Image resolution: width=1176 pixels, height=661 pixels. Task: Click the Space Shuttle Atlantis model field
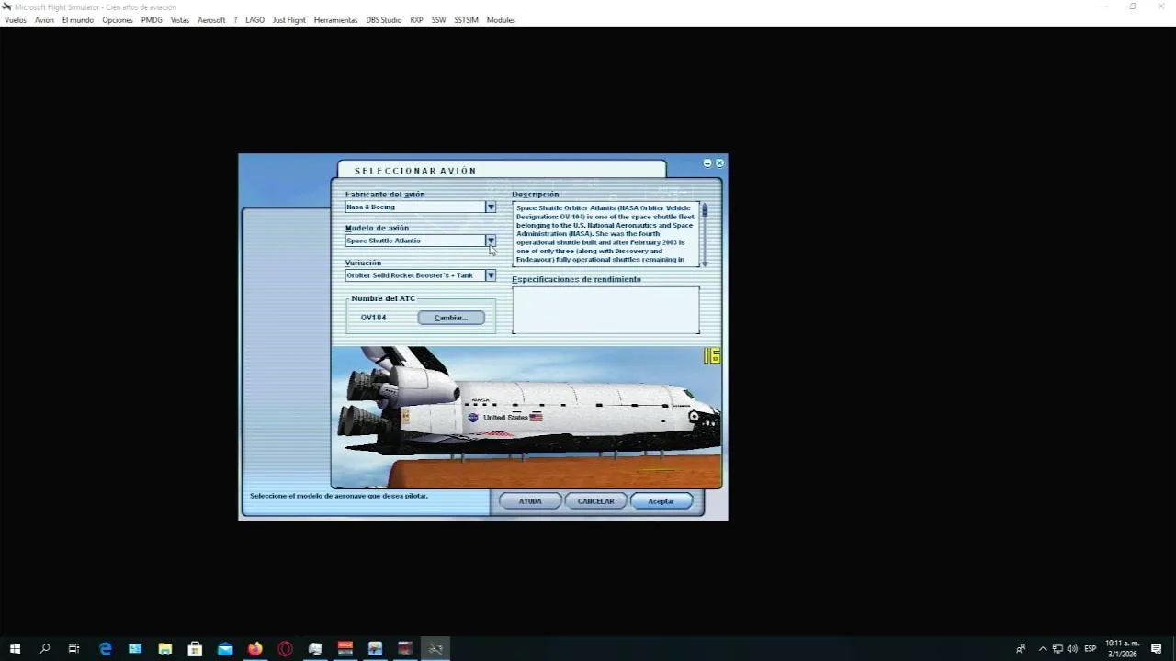point(415,241)
